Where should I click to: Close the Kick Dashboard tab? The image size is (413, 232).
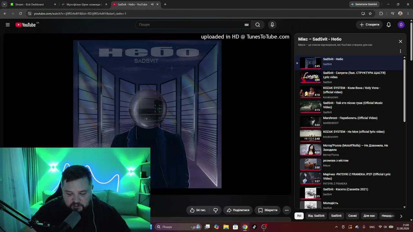coord(55,5)
